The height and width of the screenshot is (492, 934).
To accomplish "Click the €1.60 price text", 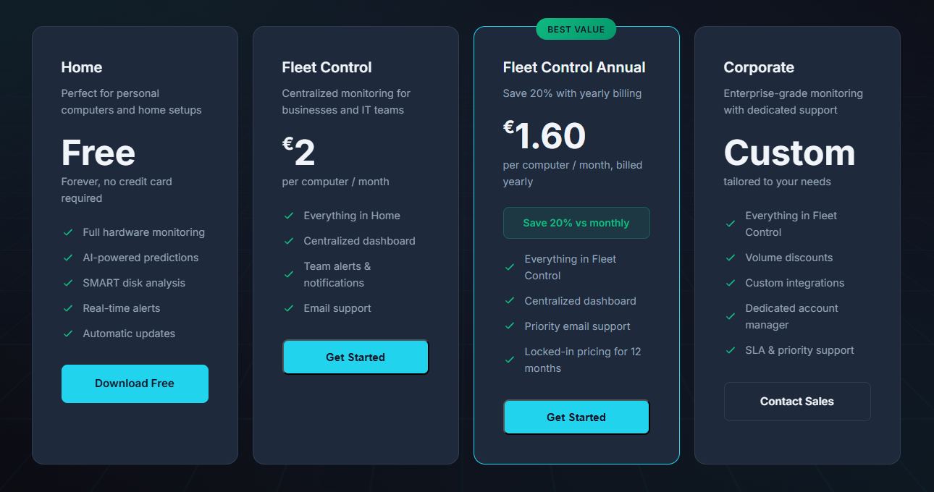I will pyautogui.click(x=545, y=135).
